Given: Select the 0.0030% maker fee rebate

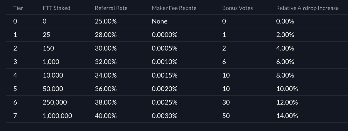Looking at the screenshot, I should (165, 116).
